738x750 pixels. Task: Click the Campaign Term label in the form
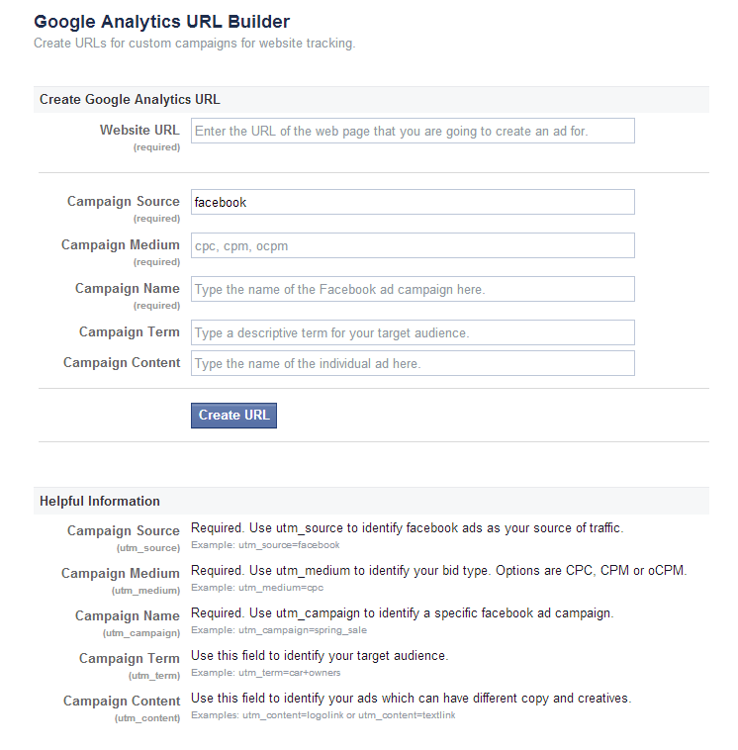point(130,332)
